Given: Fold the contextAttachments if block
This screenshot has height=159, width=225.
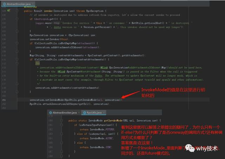Looking at the screenshot, I should [x=17, y=59].
